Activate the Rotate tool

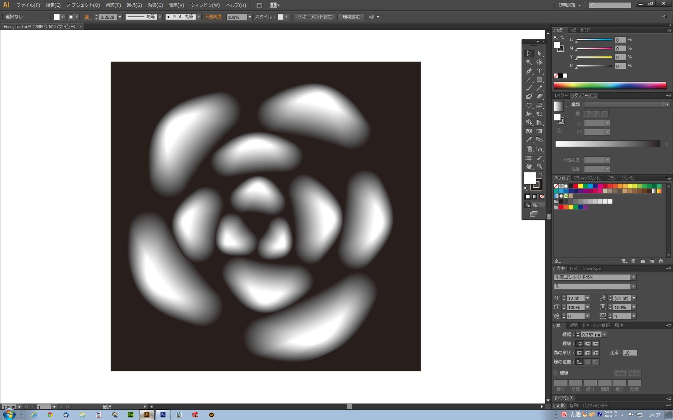point(529,105)
